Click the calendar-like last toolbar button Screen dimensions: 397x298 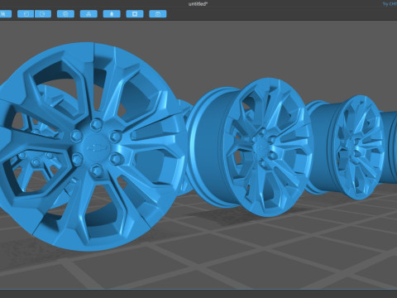158,14
